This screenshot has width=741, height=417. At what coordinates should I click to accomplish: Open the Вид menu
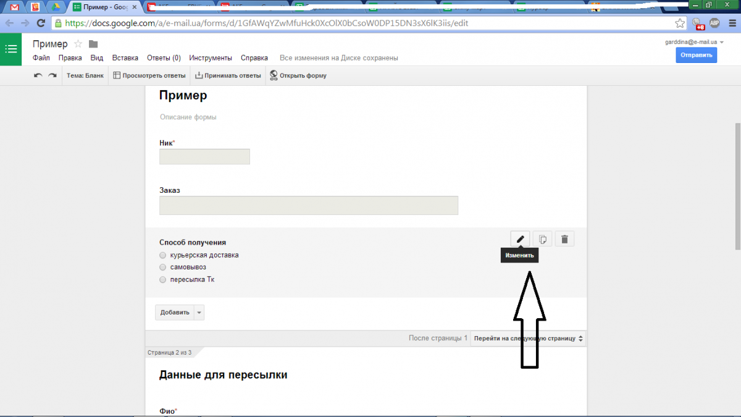[x=97, y=58]
